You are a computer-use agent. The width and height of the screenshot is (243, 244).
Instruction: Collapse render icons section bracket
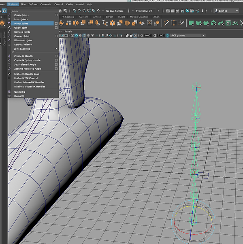click(x=206, y=11)
